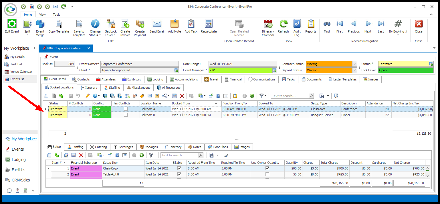Viewport: 440px width, 204px height.
Task: Open the Financial tab
Action: point(233,79)
